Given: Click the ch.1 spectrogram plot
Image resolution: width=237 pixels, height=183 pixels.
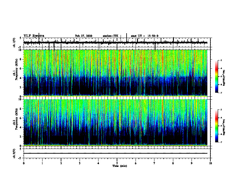Looking at the screenshot, I should click(x=116, y=73).
